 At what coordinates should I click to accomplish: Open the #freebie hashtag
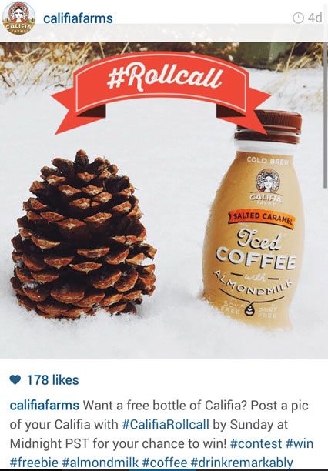point(35,463)
